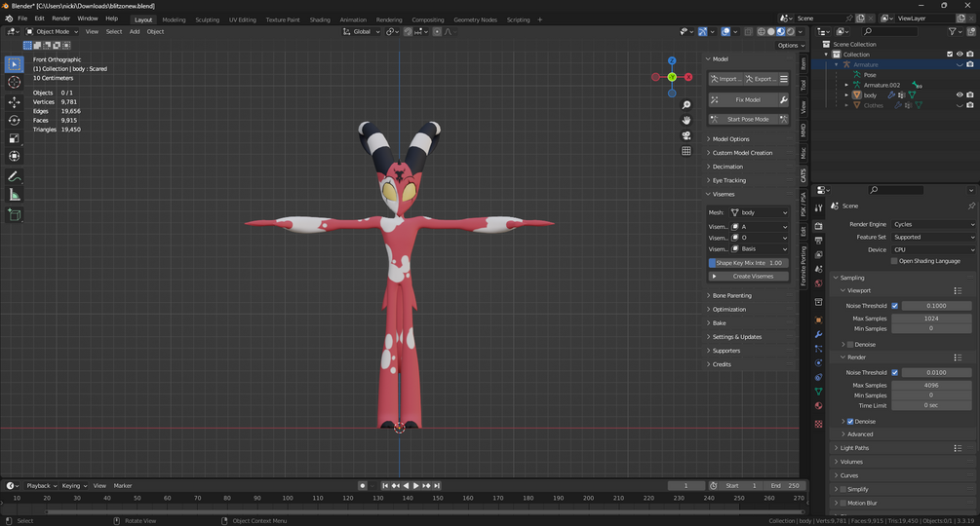
Task: Open the MMD sidebar tab
Action: 804,131
